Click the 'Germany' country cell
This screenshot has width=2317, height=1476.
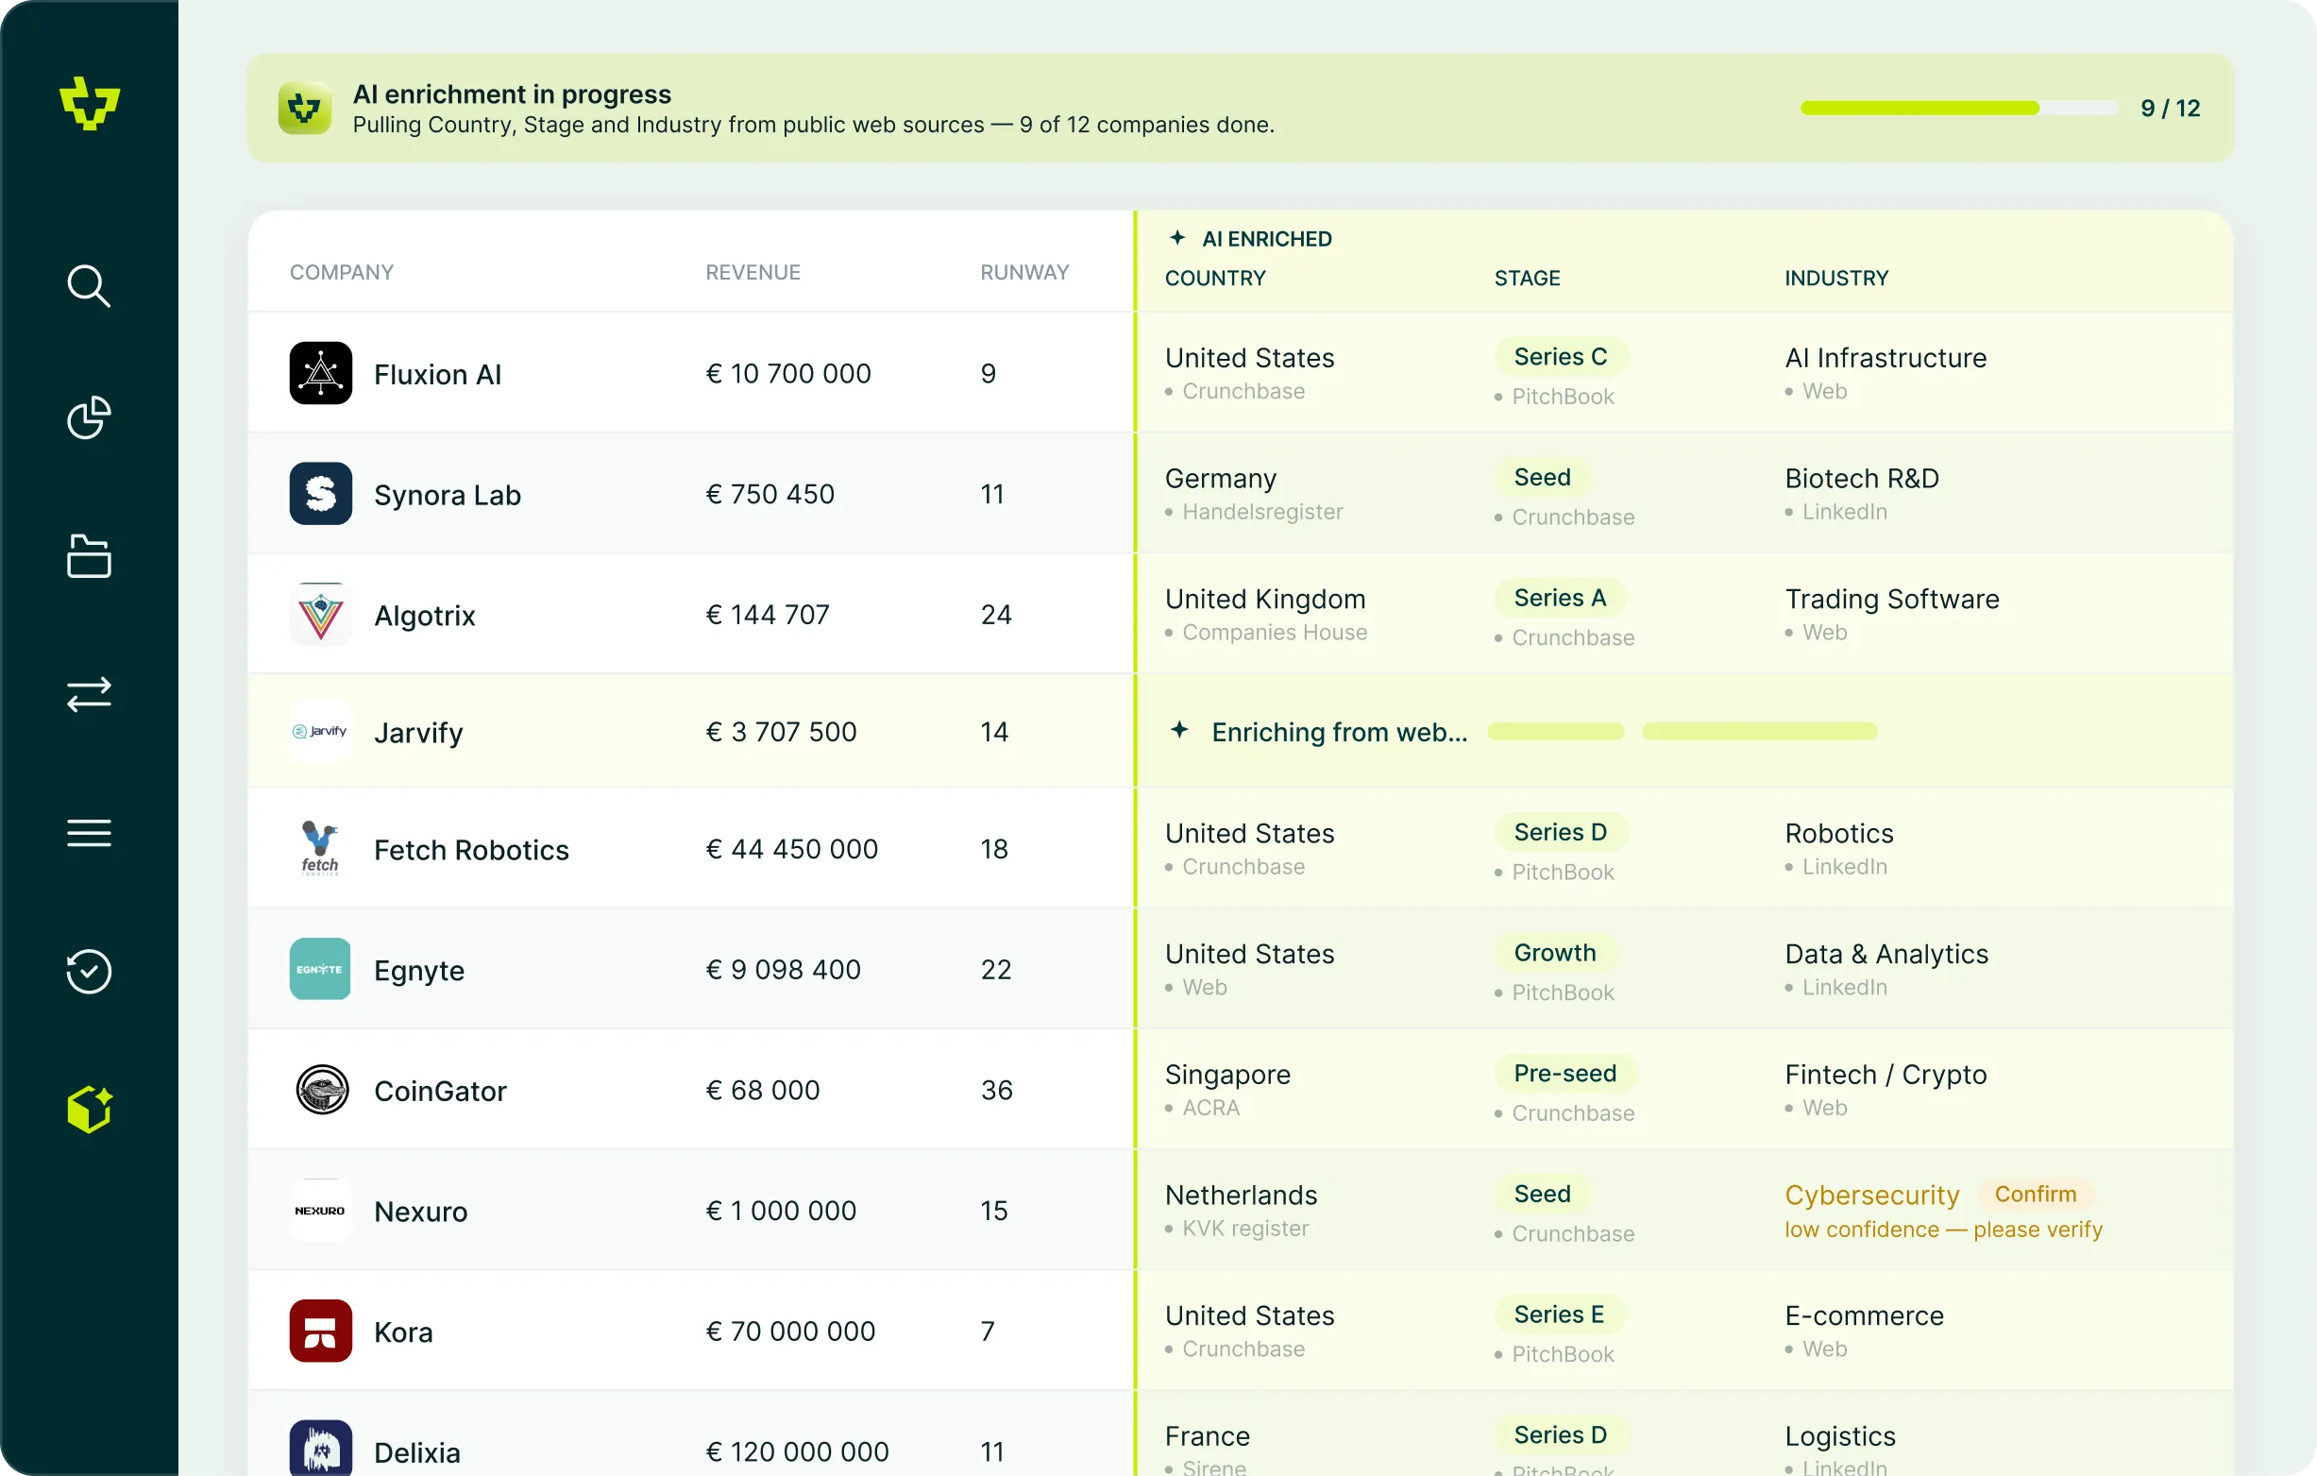1220,478
